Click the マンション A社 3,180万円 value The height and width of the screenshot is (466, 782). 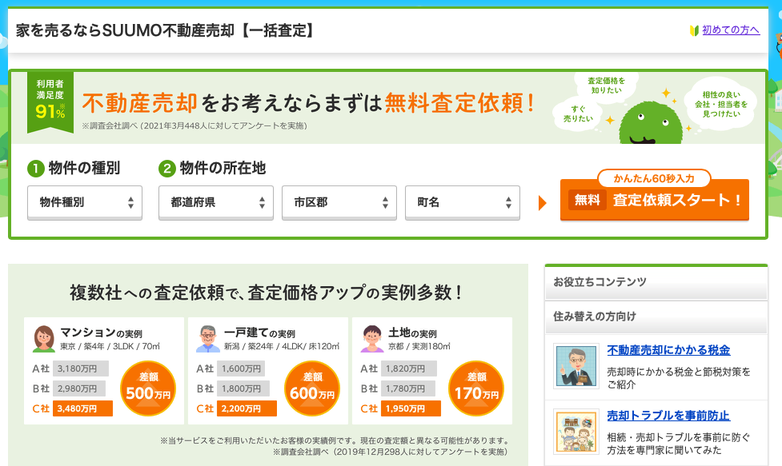[80, 368]
